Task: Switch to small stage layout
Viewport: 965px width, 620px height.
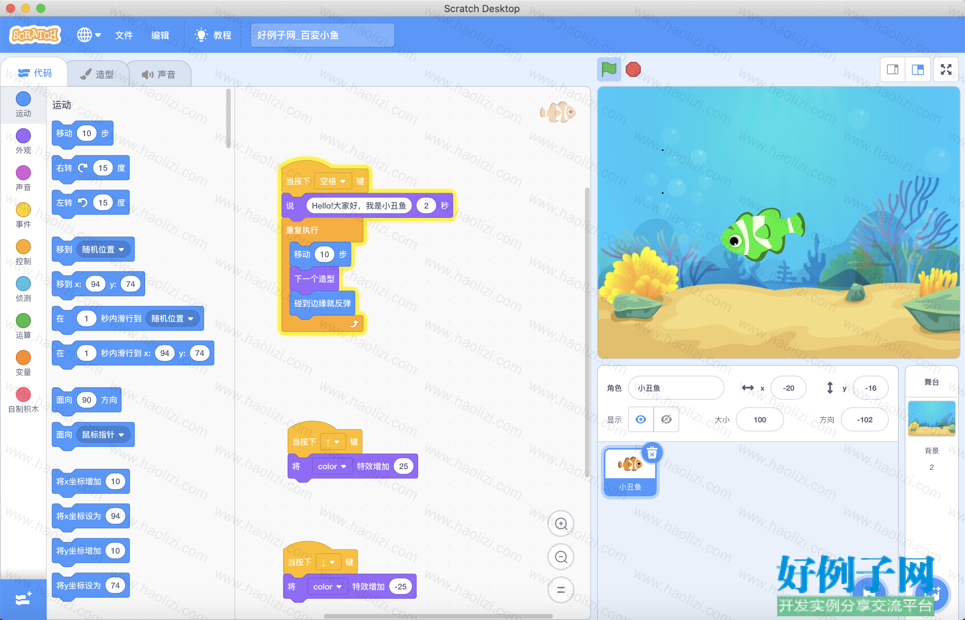Action: click(x=893, y=70)
